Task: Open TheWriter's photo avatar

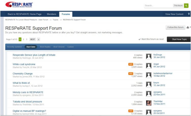Action: [149, 103]
